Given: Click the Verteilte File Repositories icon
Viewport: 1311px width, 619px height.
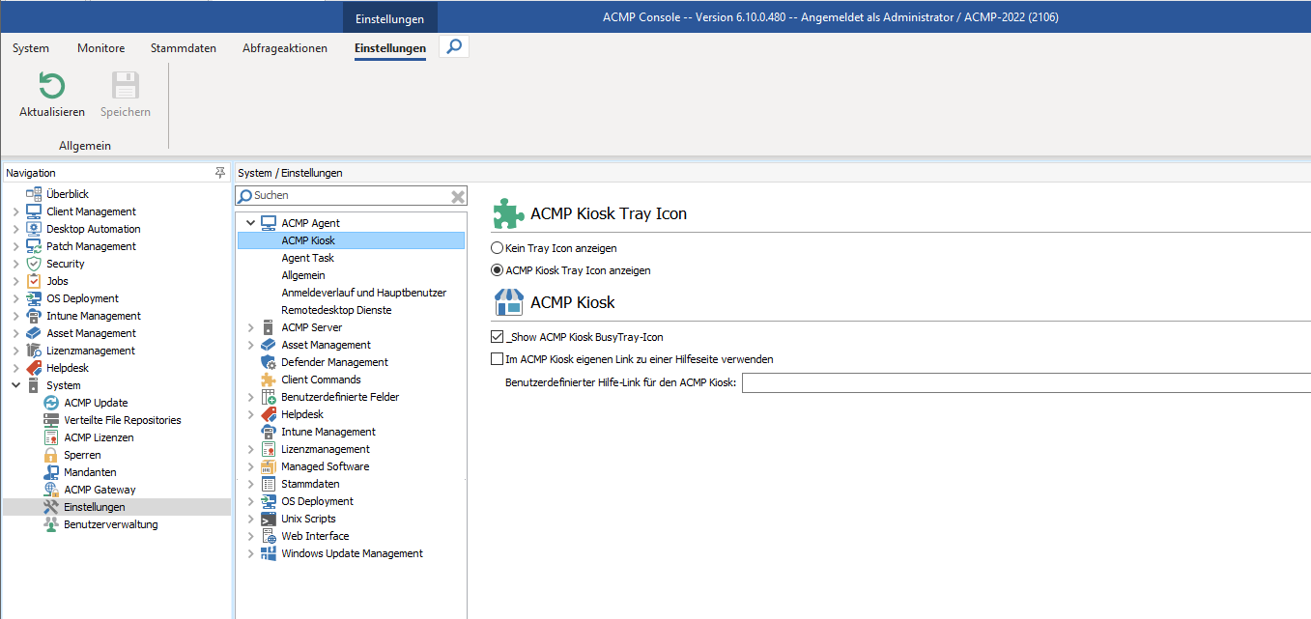Looking at the screenshot, I should (51, 420).
